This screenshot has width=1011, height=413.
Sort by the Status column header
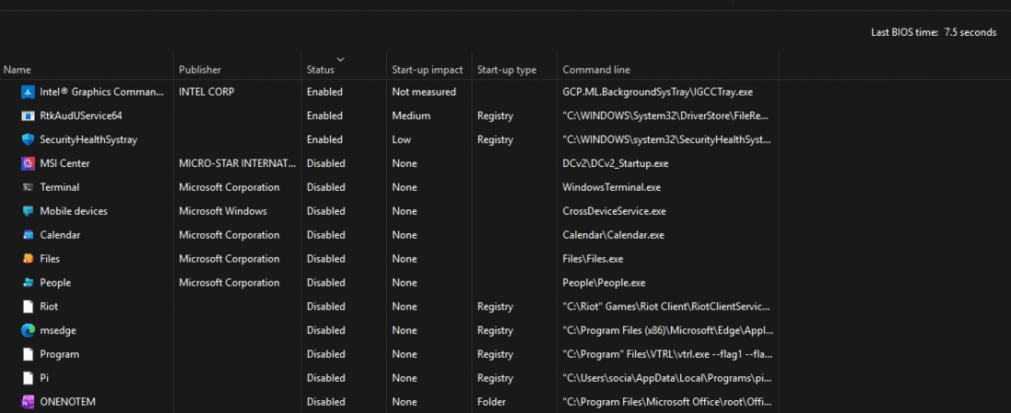[x=321, y=70]
